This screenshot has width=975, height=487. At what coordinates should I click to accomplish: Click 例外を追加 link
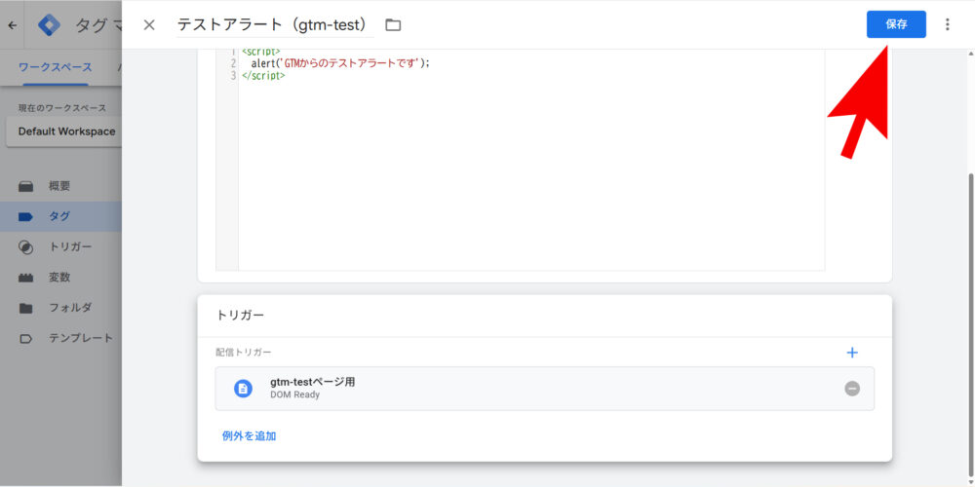249,435
